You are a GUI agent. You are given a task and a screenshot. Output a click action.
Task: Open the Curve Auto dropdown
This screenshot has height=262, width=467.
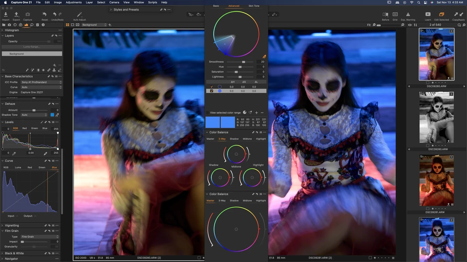(42, 87)
